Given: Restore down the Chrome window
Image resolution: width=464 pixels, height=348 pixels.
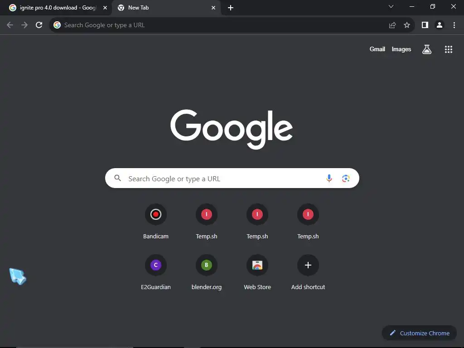Looking at the screenshot, I should coord(433,6).
